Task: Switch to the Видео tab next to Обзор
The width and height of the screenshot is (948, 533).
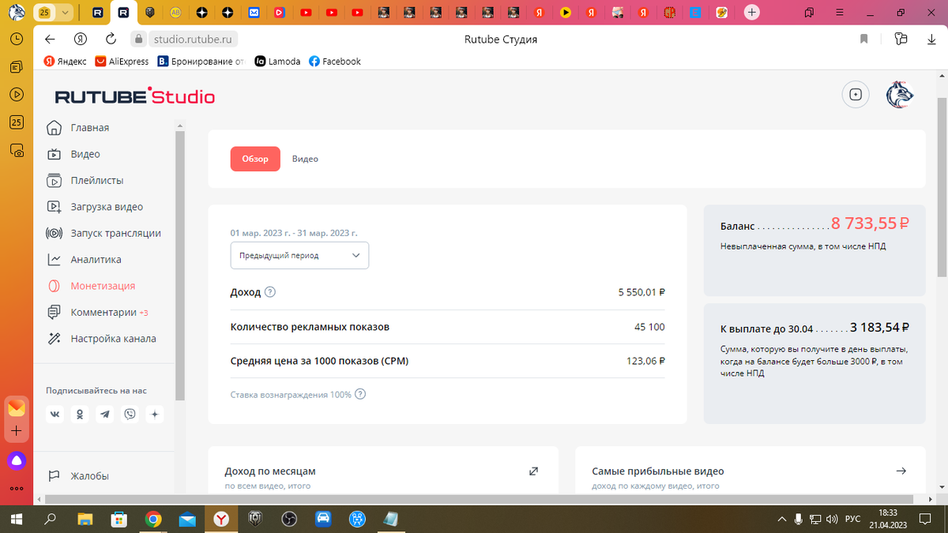Action: point(305,159)
